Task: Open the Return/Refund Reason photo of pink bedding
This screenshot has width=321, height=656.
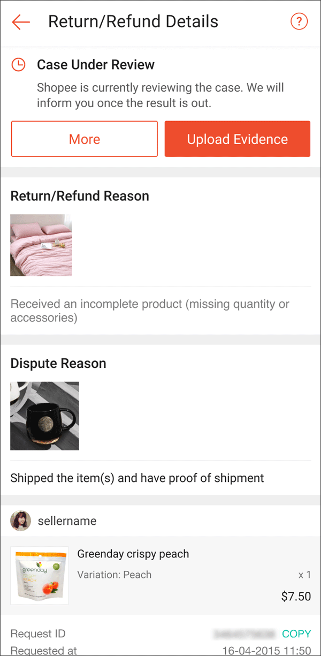Action: click(41, 245)
